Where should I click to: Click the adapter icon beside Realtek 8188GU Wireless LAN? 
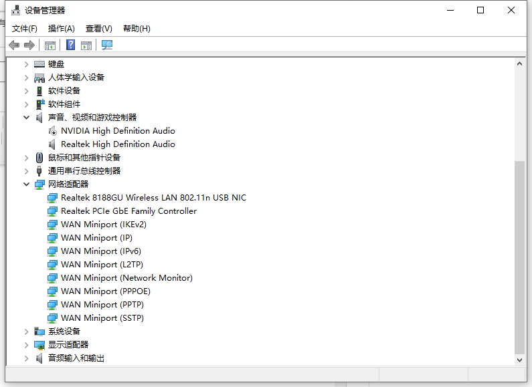click(x=53, y=198)
